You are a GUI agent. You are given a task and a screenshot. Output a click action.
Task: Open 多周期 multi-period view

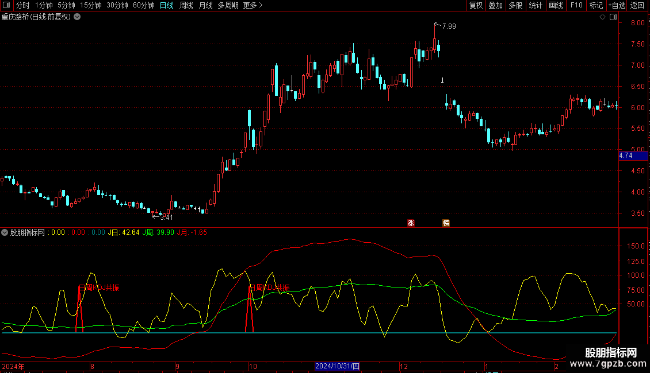click(x=228, y=5)
